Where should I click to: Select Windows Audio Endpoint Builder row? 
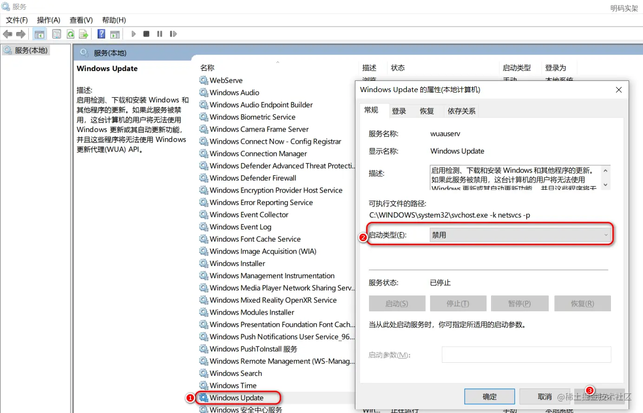point(261,105)
